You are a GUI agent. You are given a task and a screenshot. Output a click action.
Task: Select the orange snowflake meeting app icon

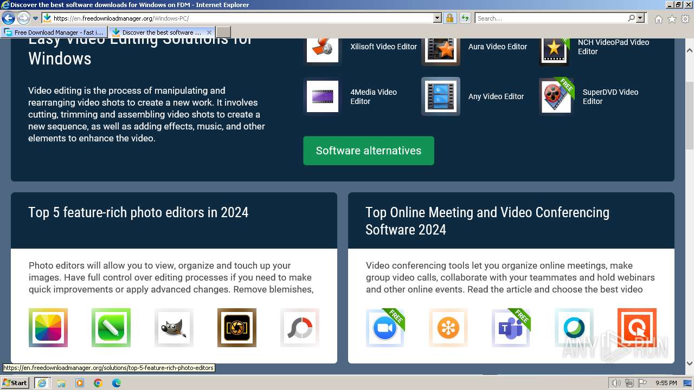448,328
